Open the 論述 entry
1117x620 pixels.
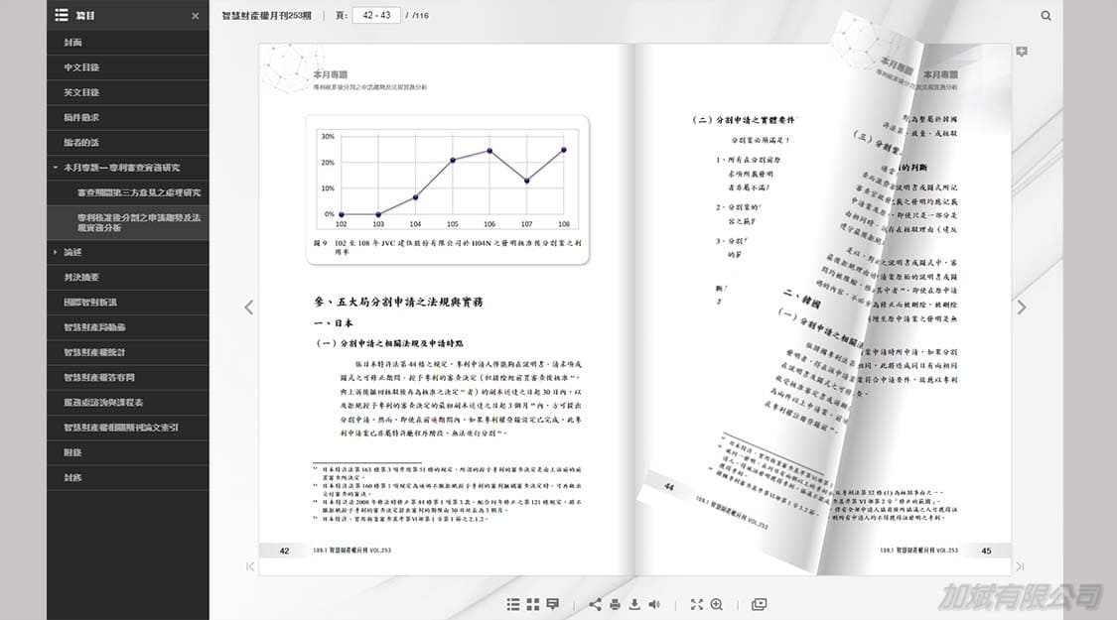(128, 252)
